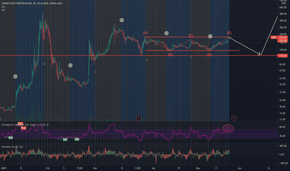Click the Vol indicator label
The image size is (290, 171).
[x=3, y=7]
